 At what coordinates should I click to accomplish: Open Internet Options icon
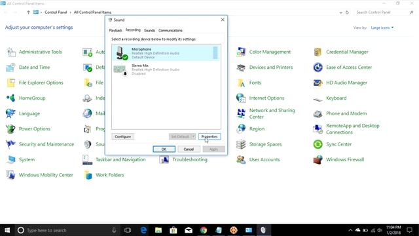tap(241, 98)
